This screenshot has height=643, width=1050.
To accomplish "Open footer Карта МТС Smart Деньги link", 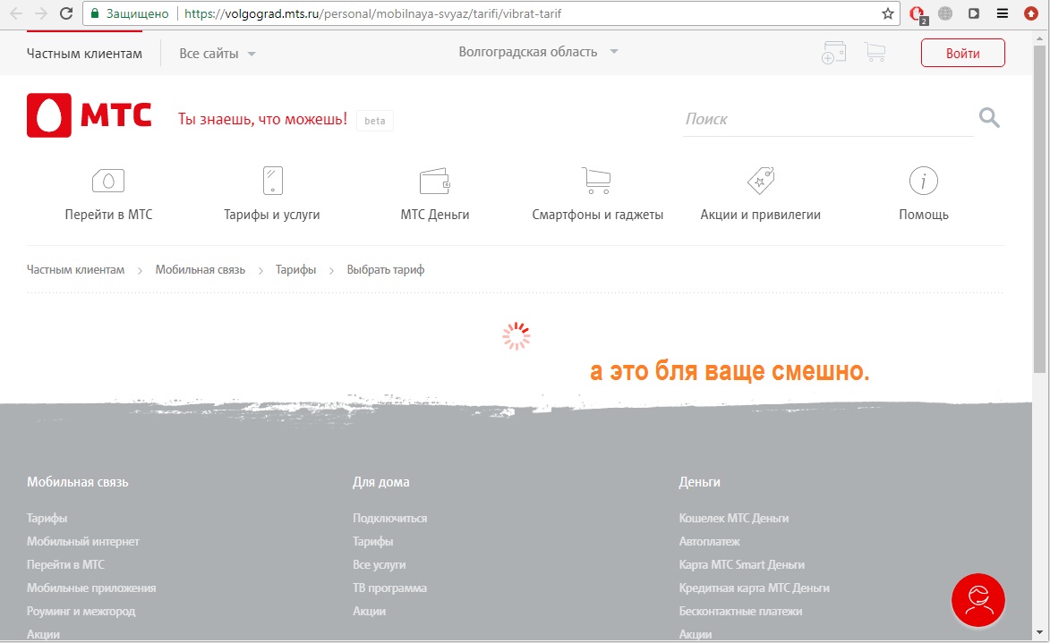I will (x=742, y=564).
